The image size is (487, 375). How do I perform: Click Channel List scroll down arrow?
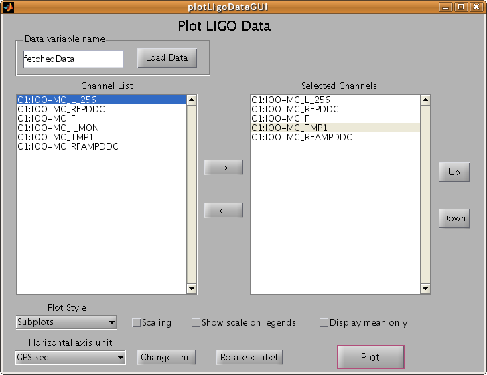pyautogui.click(x=192, y=289)
